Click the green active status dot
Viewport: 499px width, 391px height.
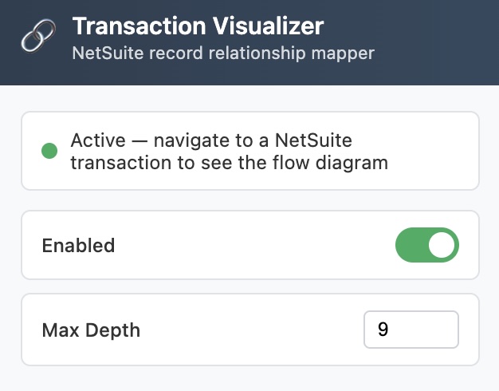coord(49,150)
